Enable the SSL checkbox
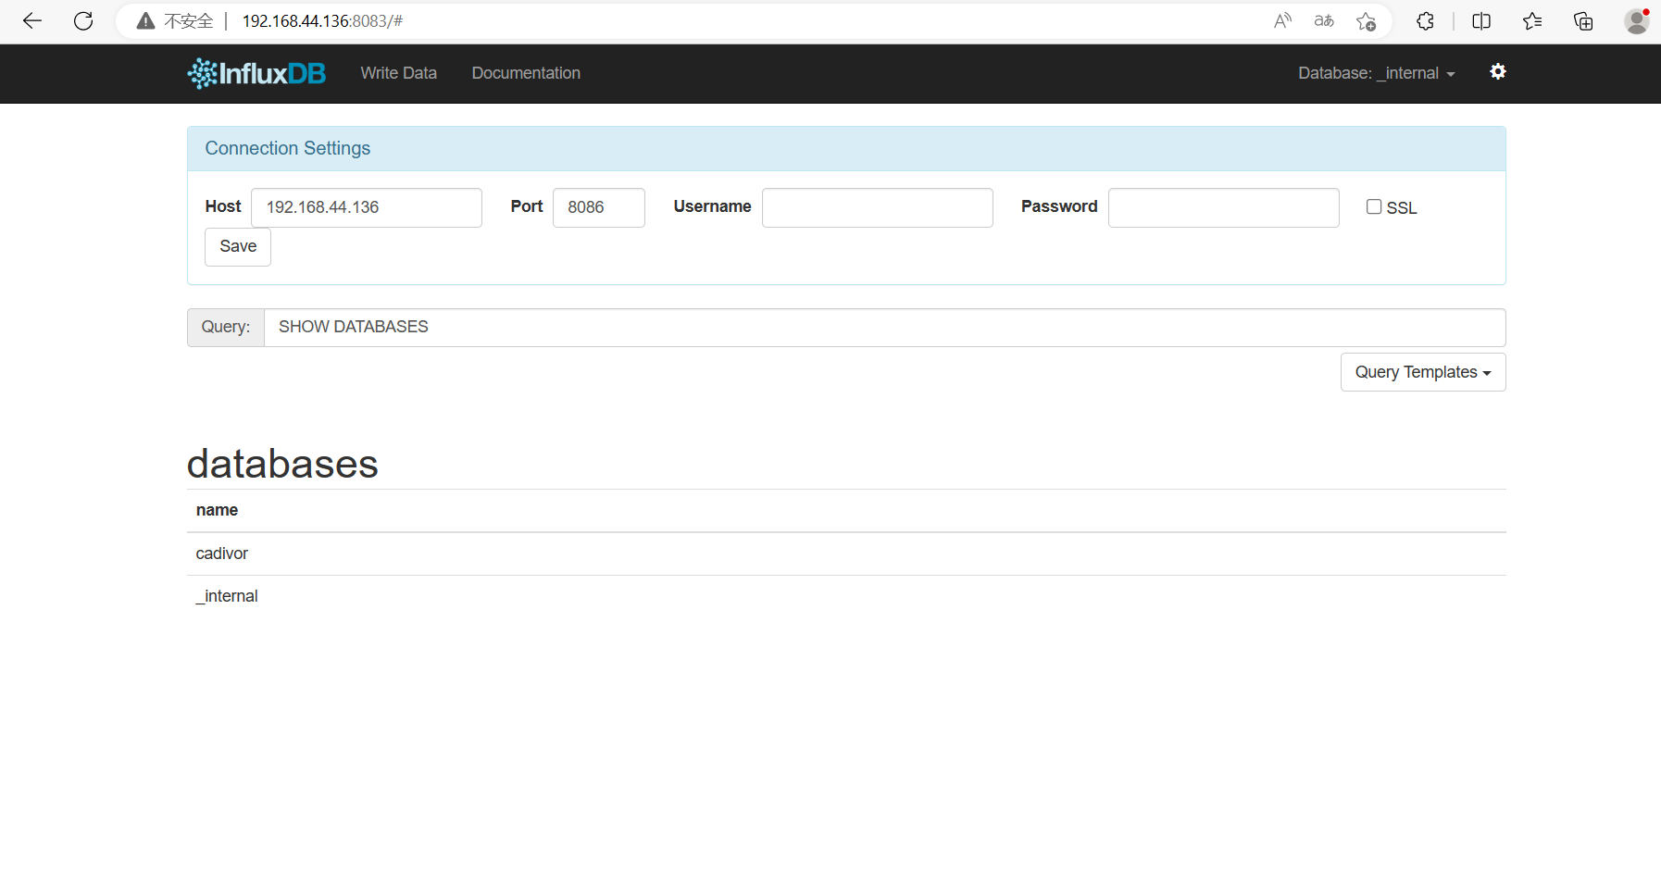 tap(1374, 207)
